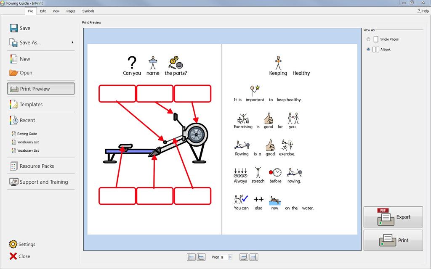
Task: Click the left preview page with the rowing machine
Action: tap(154, 139)
